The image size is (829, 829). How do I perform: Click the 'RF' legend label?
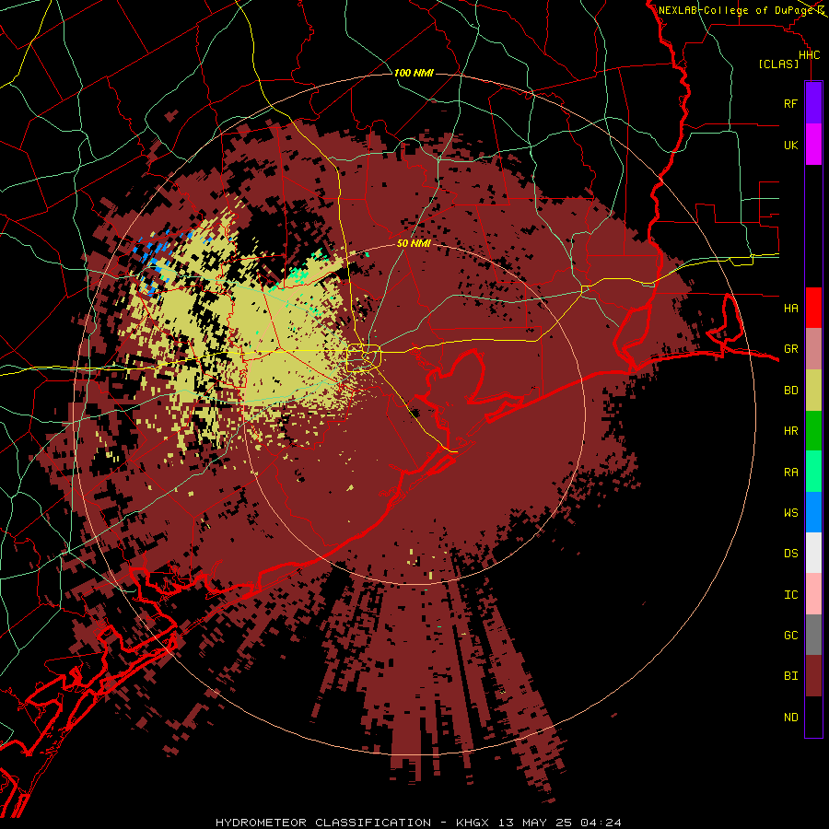(790, 103)
